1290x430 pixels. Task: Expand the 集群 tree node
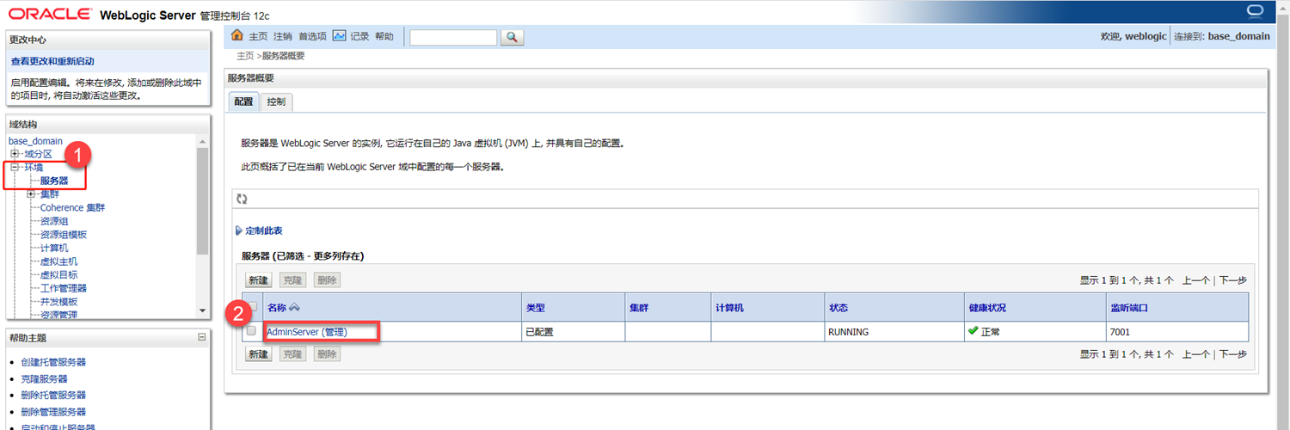(x=31, y=194)
